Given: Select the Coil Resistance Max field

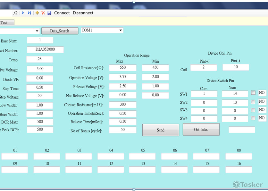Looking at the screenshot, I should (x=122, y=68).
